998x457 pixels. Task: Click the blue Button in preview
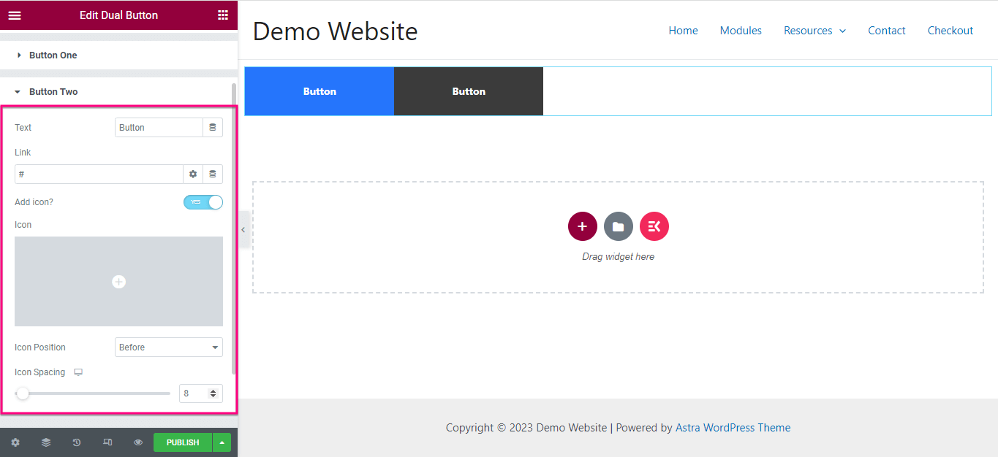pos(320,91)
